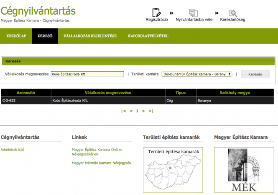Click the MÉK logo image
This screenshot has height=195, width=278.
tap(244, 170)
